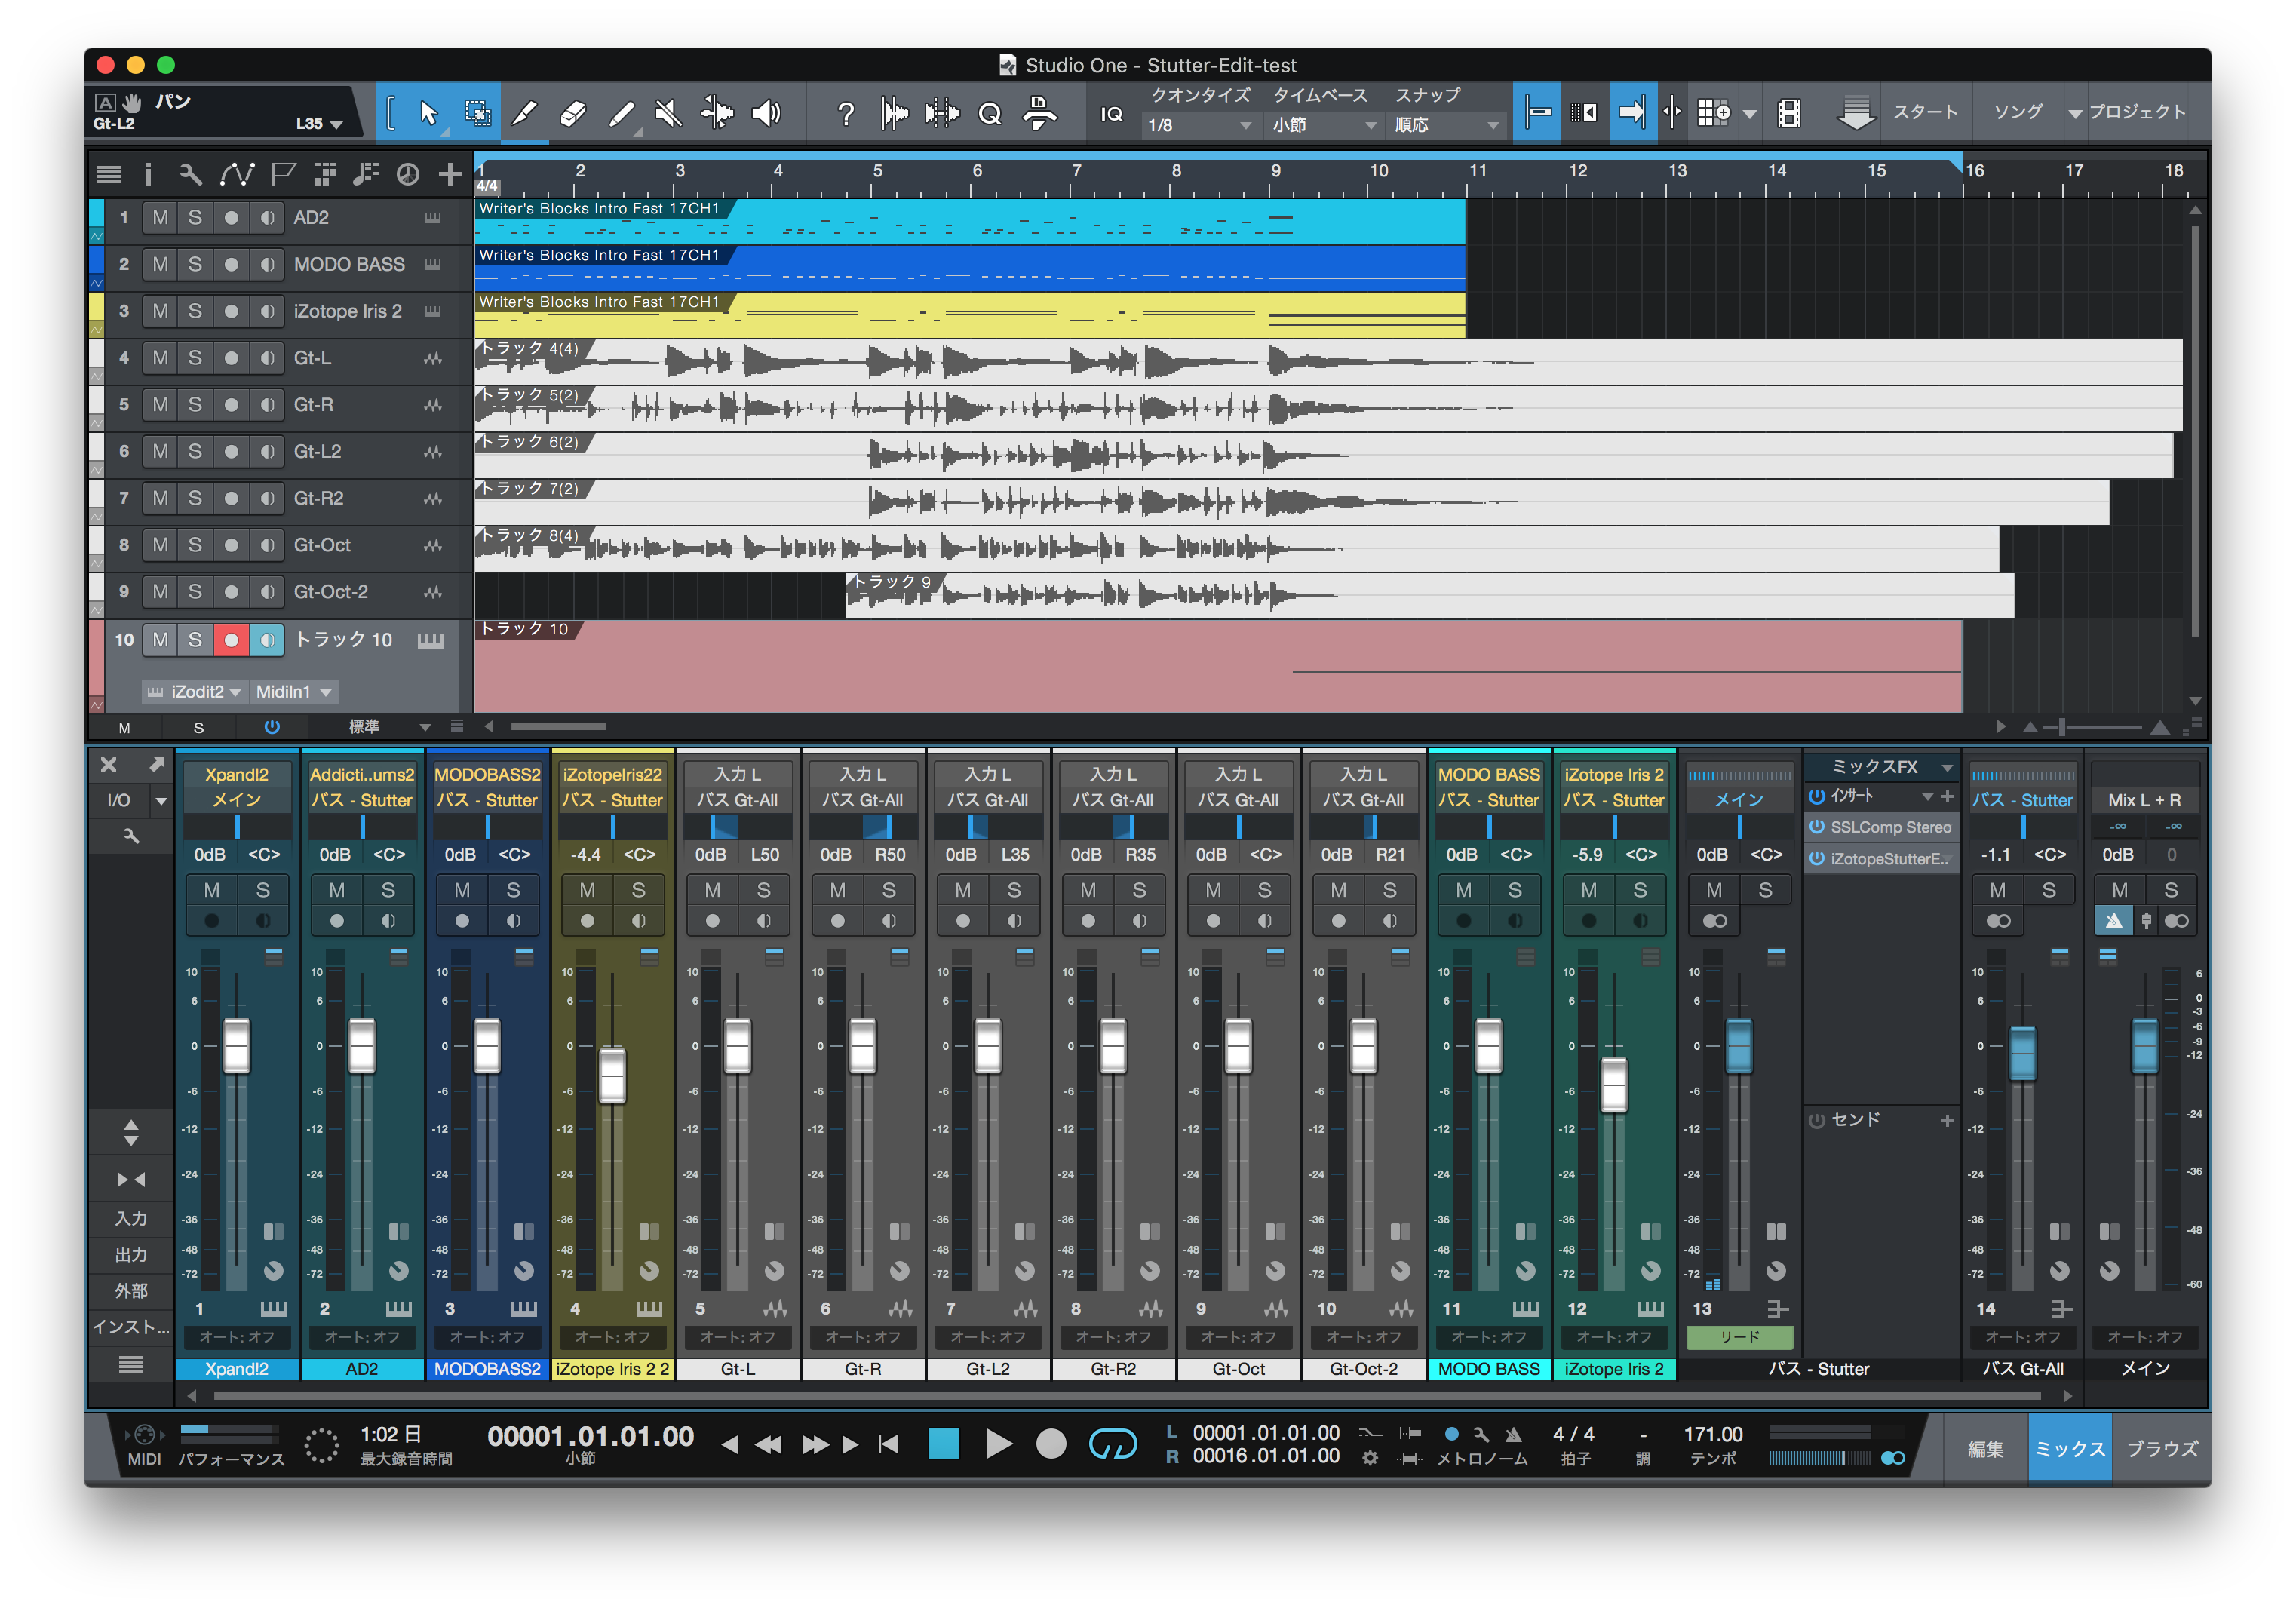Solo the Gt-R2 mixer channel
Screen dimensions: 2296x1608
[1139, 890]
